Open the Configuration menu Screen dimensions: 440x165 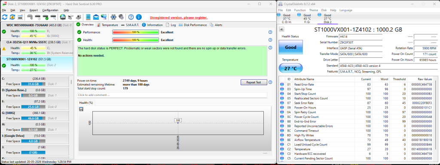click(50, 10)
